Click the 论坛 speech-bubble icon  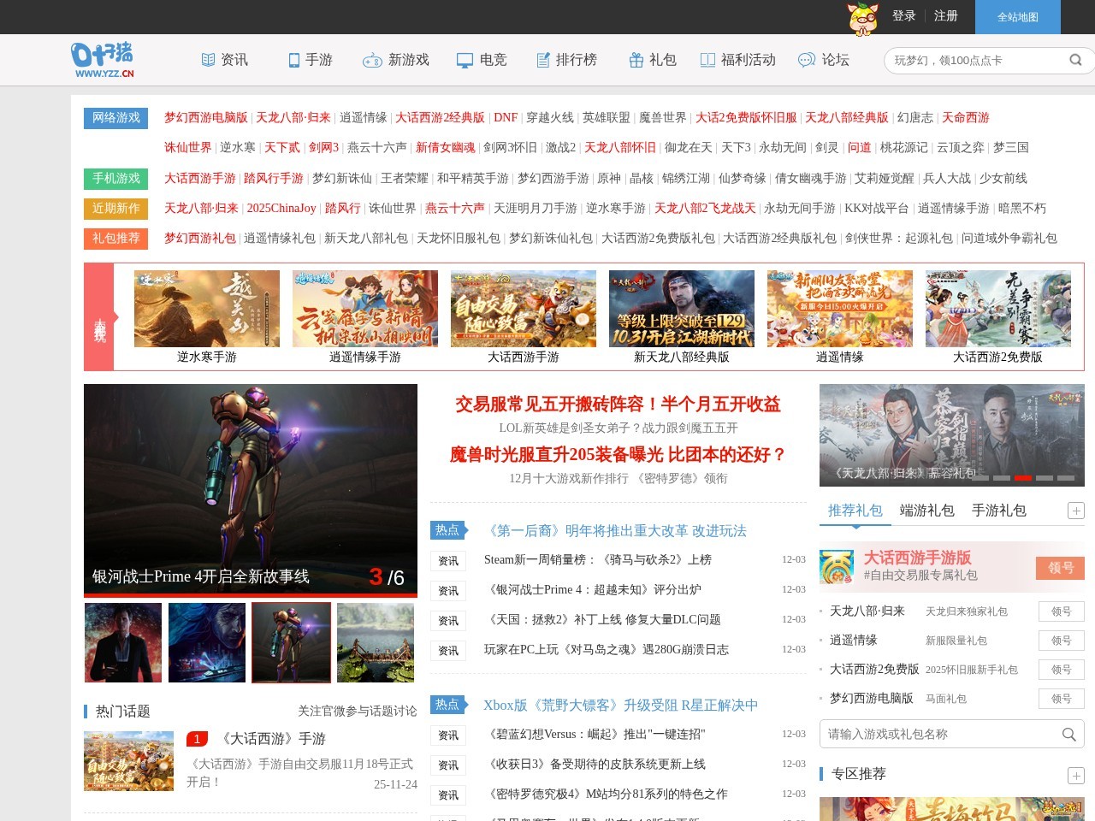tap(805, 60)
